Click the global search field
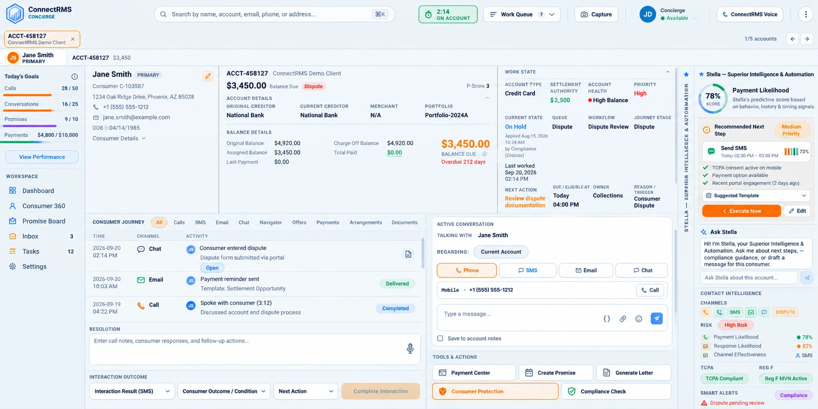Screen dimensions: 818x409 click(x=274, y=14)
